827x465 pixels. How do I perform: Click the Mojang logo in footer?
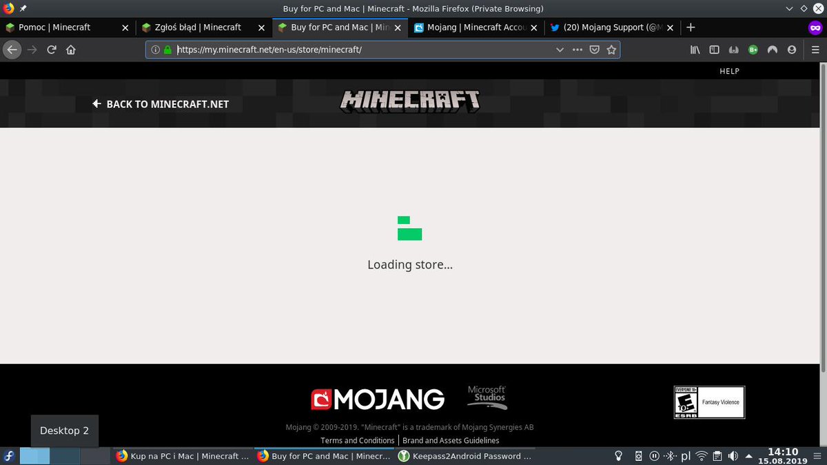point(378,399)
